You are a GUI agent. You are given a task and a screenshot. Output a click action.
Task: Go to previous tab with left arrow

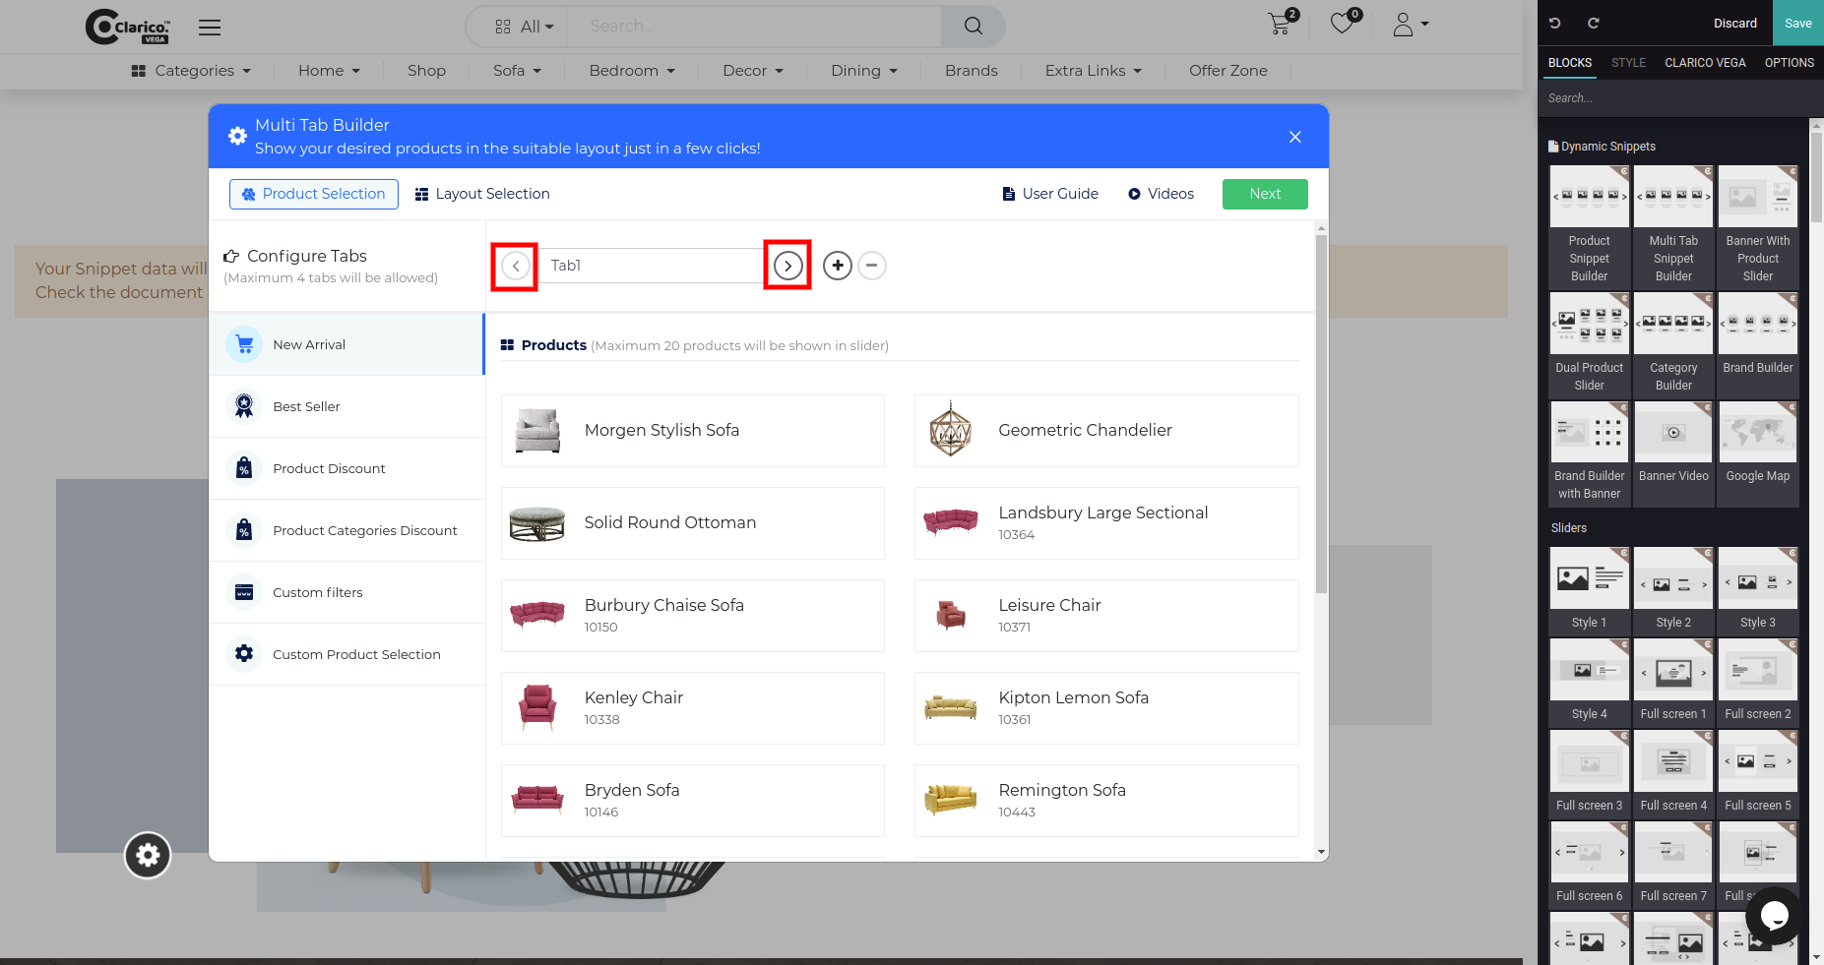(515, 266)
